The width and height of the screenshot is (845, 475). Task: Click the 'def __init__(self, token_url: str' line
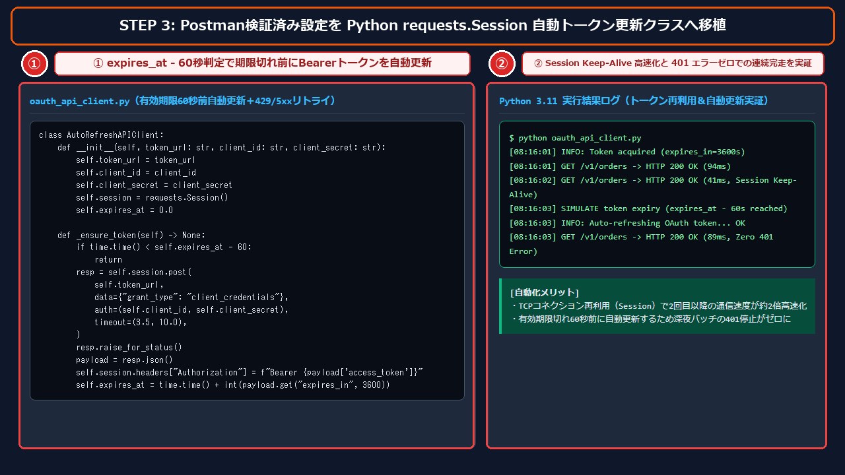(222, 148)
